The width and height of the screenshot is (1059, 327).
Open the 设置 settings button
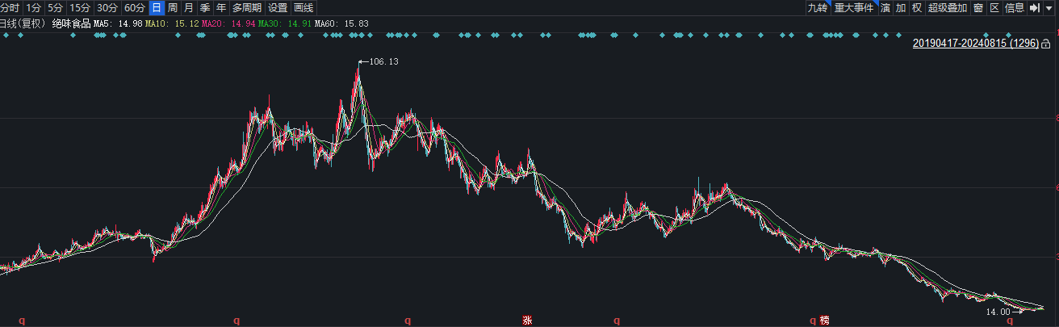coord(278,8)
